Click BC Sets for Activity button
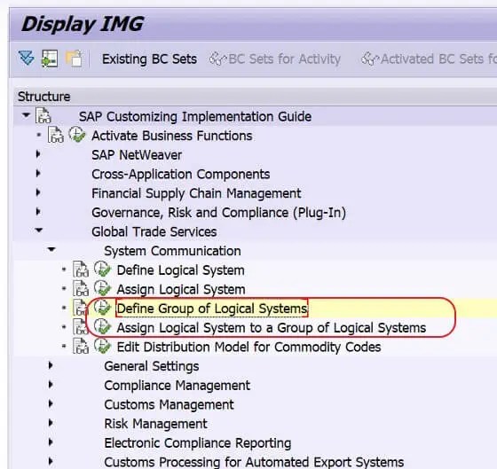 point(274,59)
